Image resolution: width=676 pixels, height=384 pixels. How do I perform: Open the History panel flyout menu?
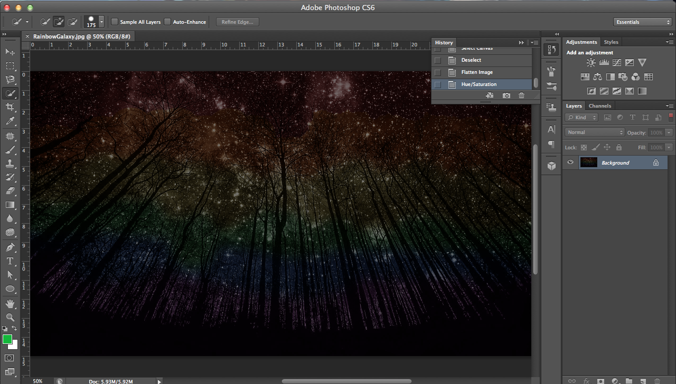point(534,42)
